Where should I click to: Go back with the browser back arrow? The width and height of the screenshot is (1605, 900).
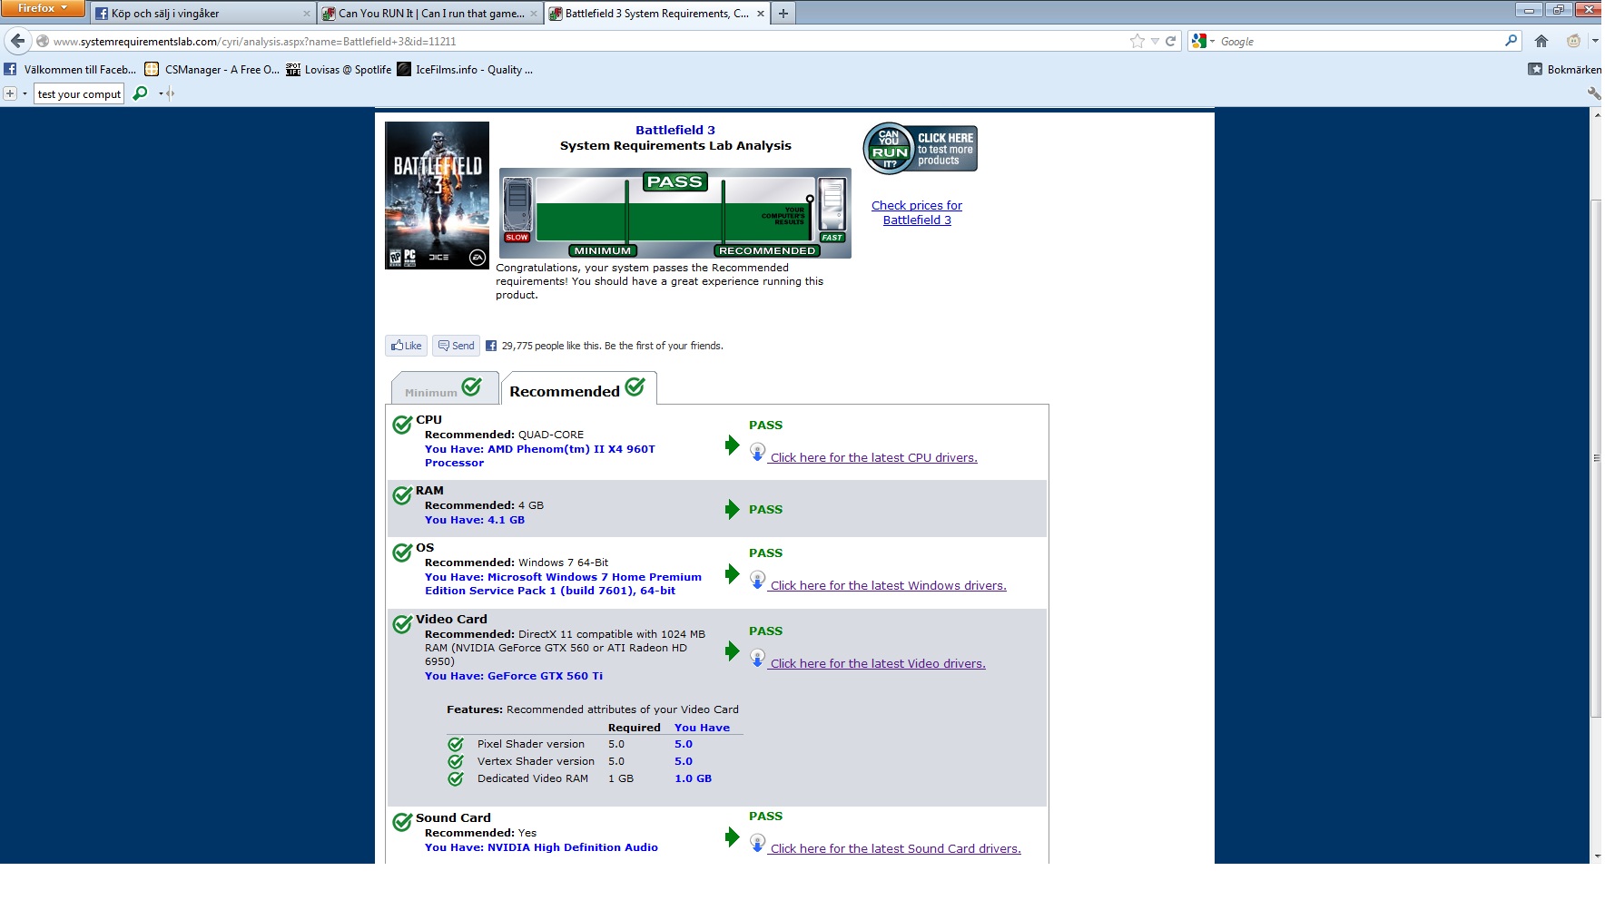17,41
